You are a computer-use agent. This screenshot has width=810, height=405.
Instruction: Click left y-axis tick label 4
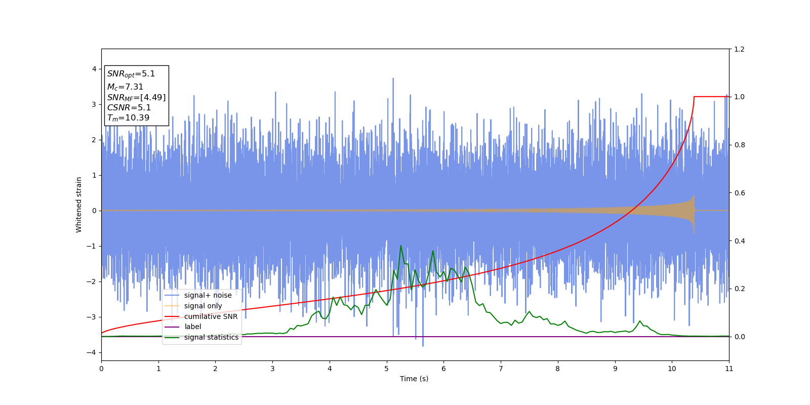click(94, 69)
